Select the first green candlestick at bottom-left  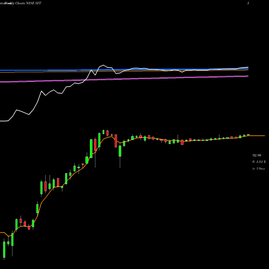[4, 250]
